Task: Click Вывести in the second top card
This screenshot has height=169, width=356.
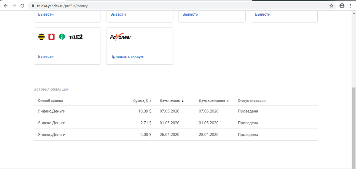Action: pos(118,14)
